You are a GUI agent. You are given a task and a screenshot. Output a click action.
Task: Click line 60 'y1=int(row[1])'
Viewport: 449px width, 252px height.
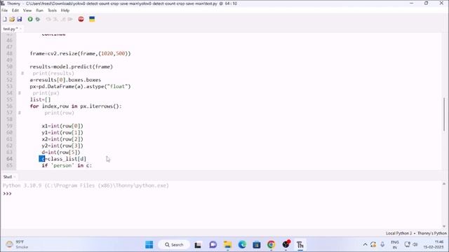[62, 132]
